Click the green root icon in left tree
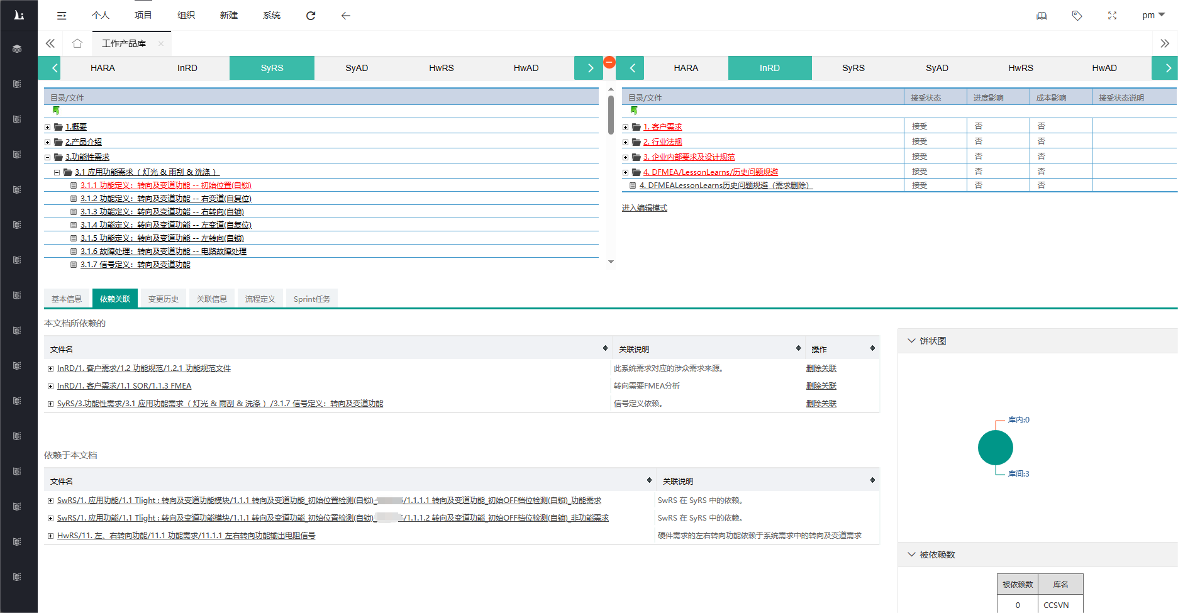 [x=56, y=111]
